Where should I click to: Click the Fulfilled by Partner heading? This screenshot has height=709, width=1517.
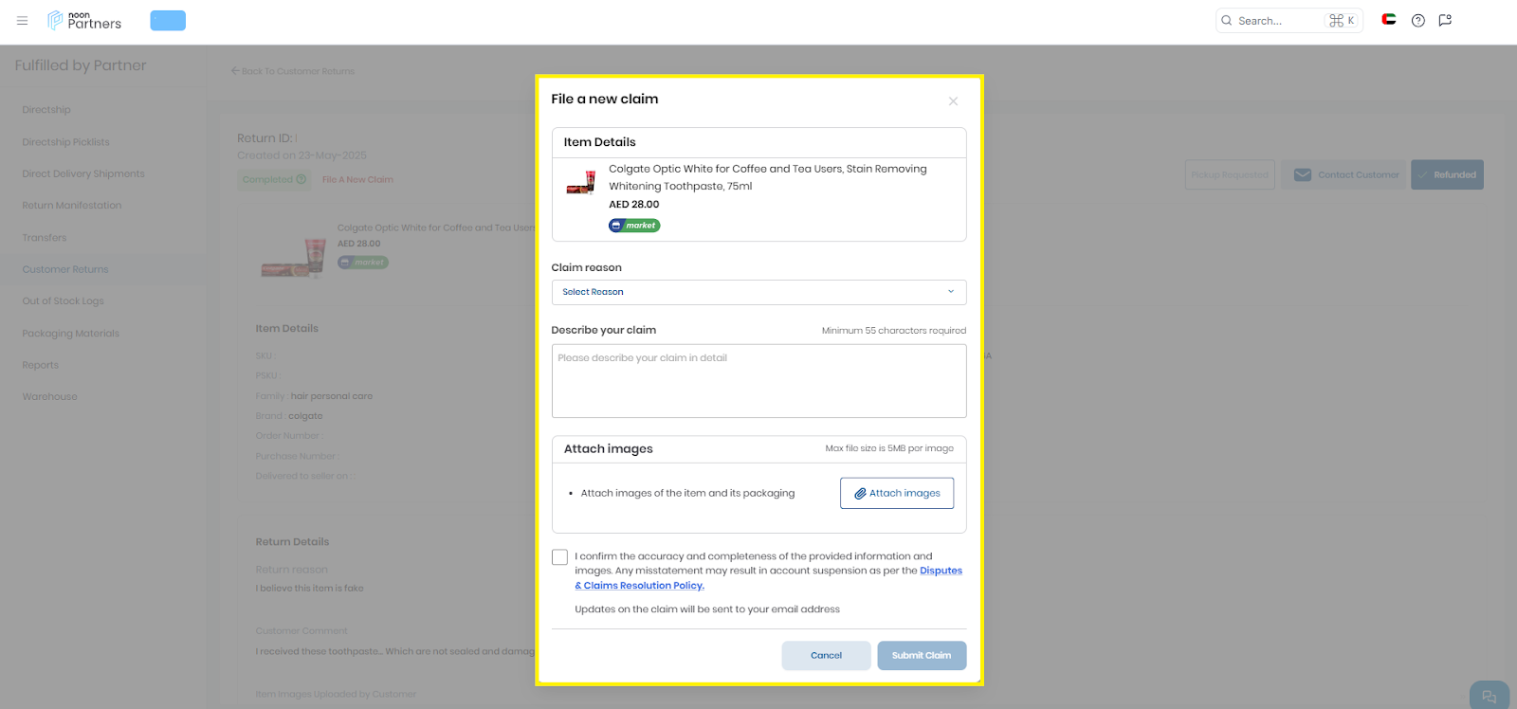point(81,65)
